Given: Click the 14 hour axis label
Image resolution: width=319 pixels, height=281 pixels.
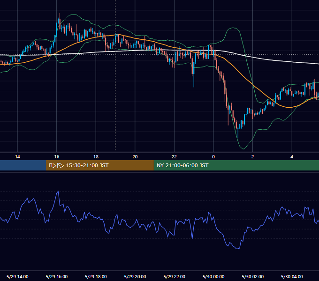Looking at the screenshot, I should (x=17, y=157).
